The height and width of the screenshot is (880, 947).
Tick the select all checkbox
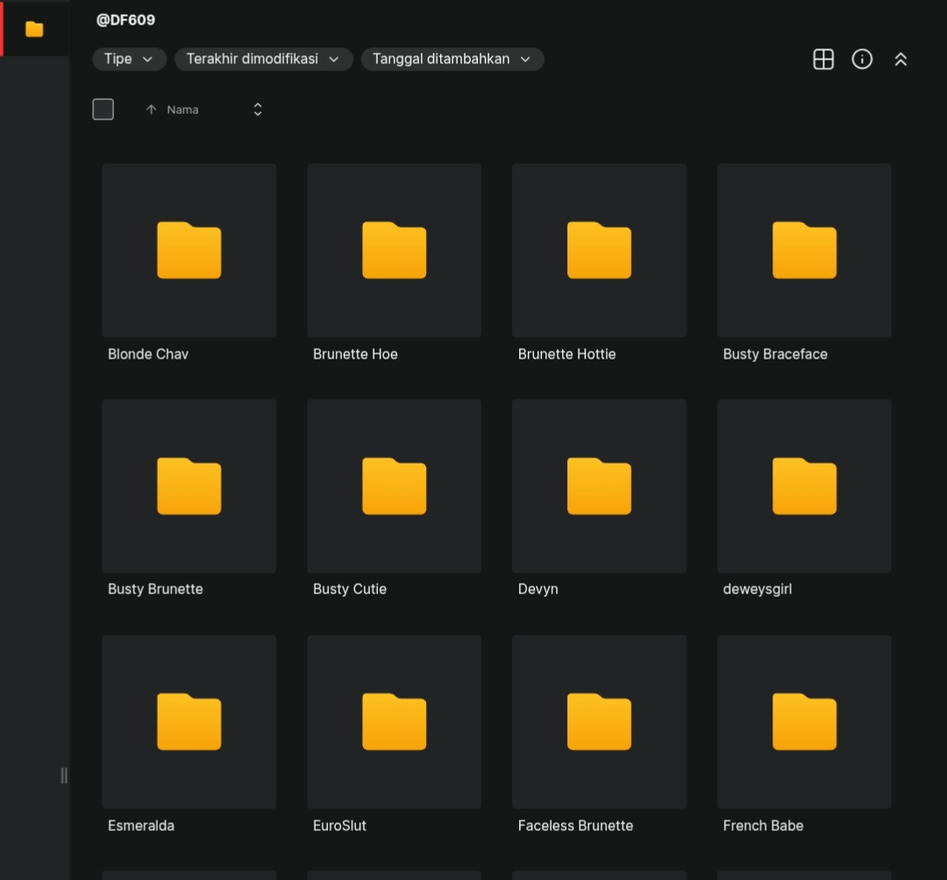(103, 110)
